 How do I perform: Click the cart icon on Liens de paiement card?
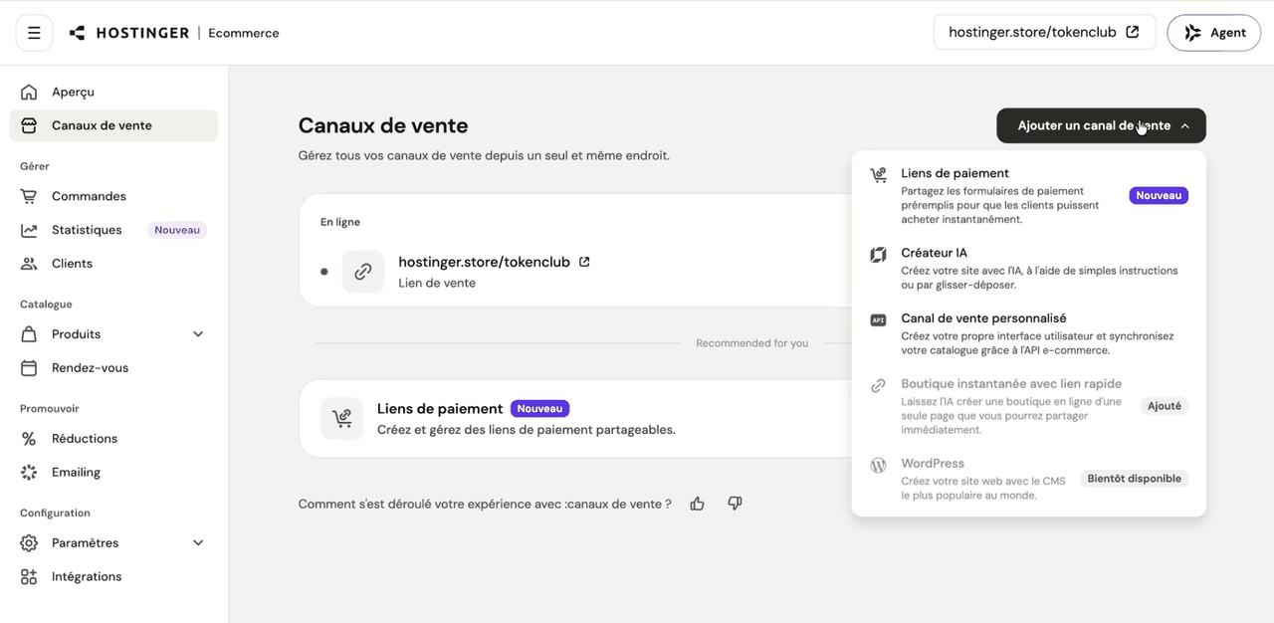pyautogui.click(x=341, y=418)
